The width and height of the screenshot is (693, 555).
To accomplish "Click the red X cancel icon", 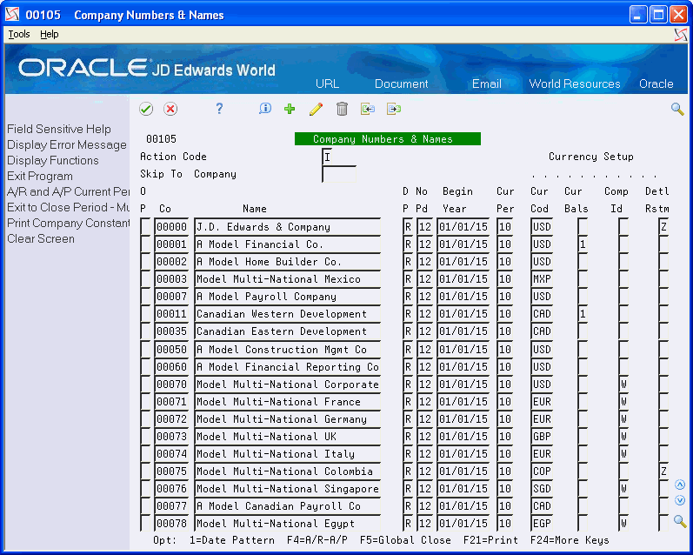I will [x=170, y=109].
